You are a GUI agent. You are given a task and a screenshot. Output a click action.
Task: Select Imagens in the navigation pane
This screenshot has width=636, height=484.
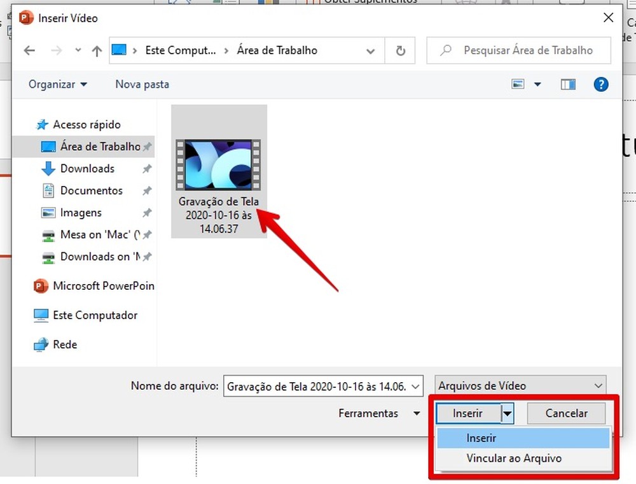click(x=81, y=213)
